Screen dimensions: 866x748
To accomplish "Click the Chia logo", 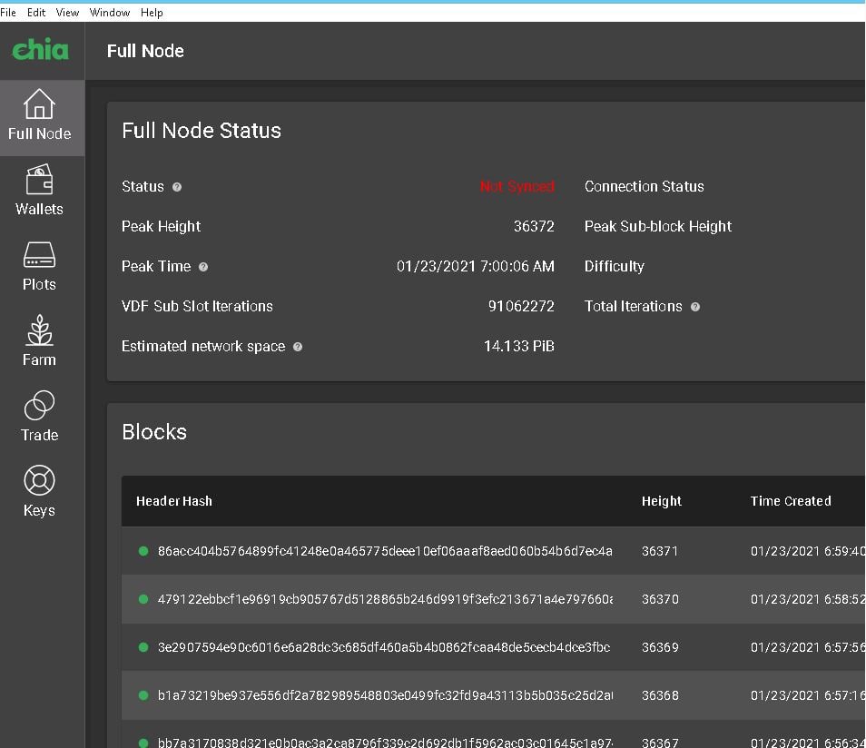I will [x=40, y=50].
